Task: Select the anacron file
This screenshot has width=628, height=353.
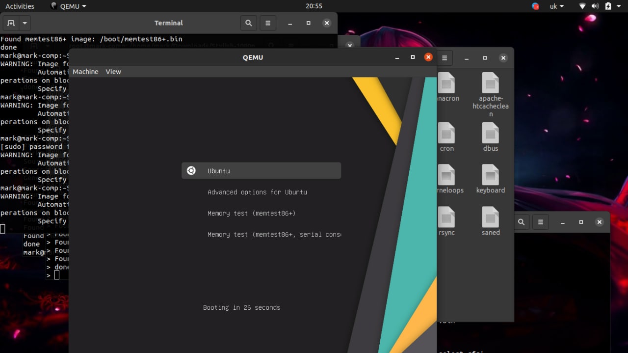Action: pos(447,87)
